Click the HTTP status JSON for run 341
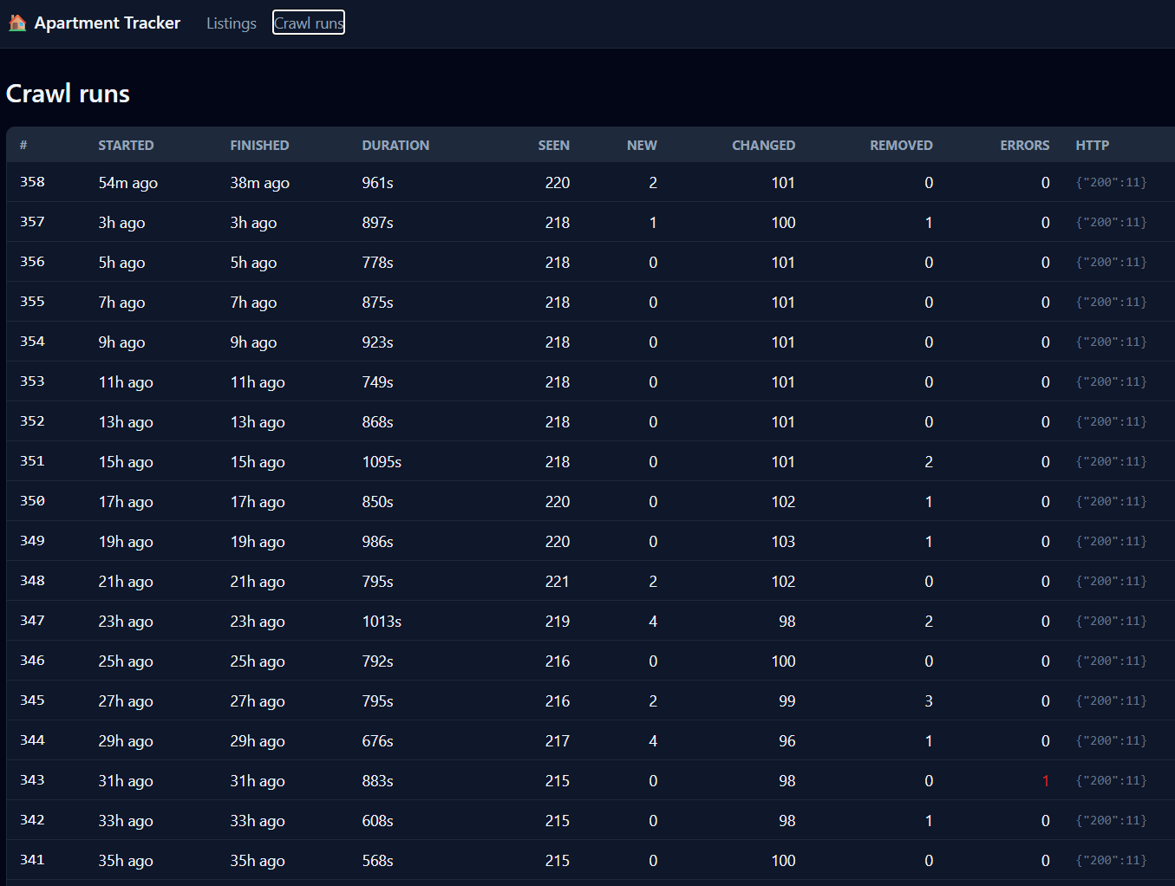Image resolution: width=1175 pixels, height=886 pixels. coord(1111,861)
